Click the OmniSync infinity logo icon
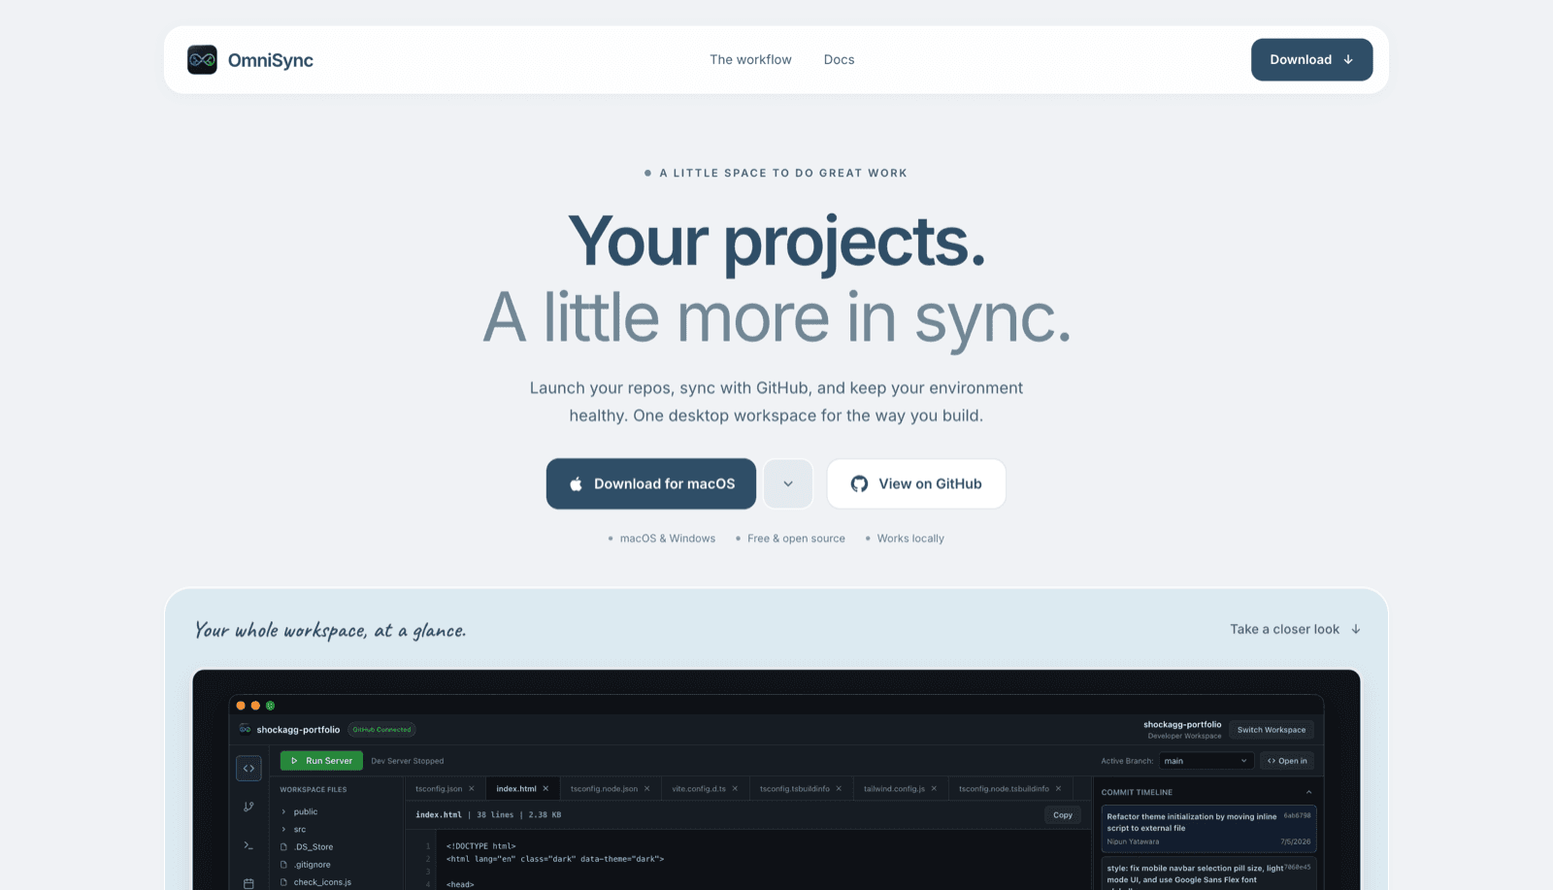 [202, 60]
